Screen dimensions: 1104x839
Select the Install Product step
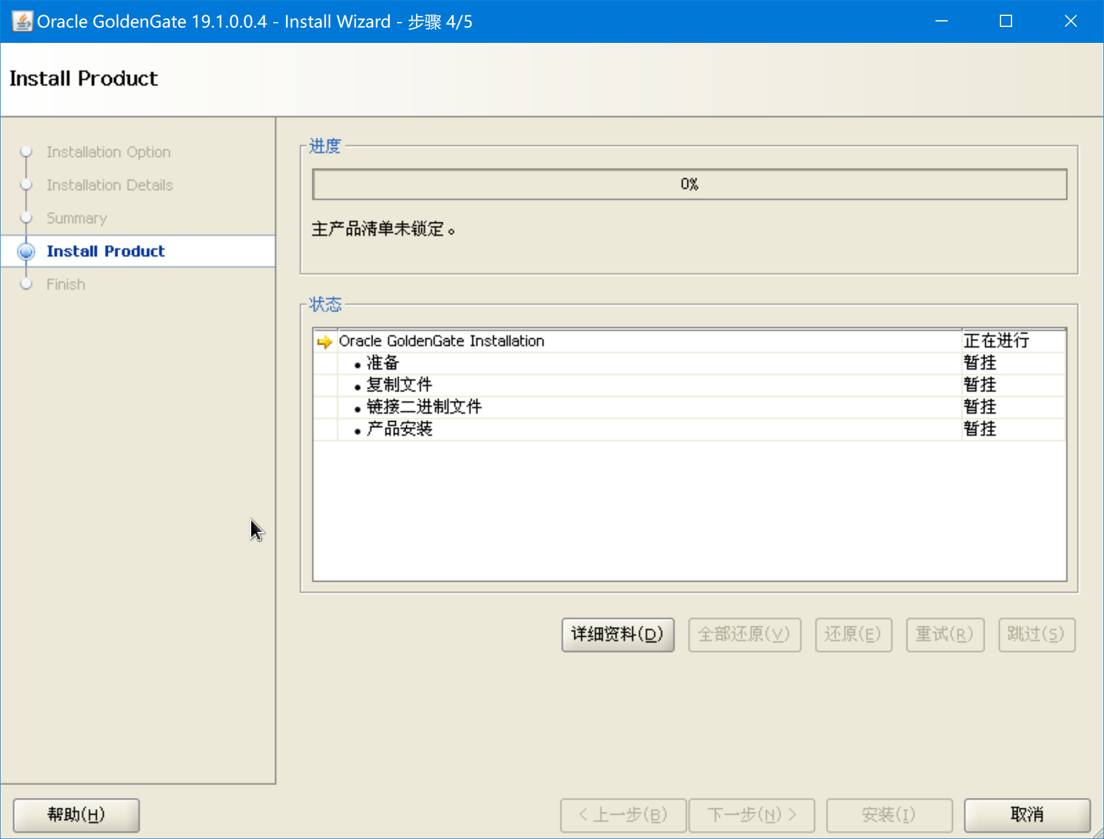pyautogui.click(x=105, y=251)
